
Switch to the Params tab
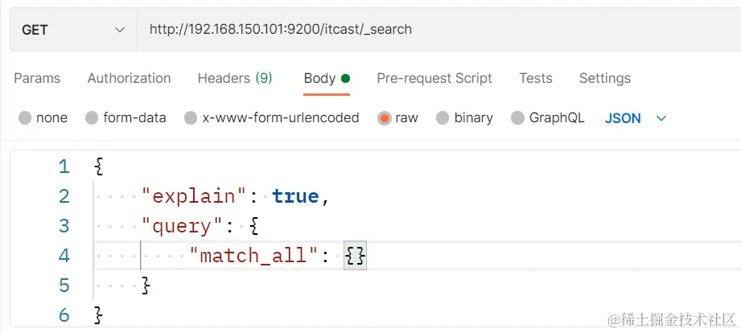37,78
